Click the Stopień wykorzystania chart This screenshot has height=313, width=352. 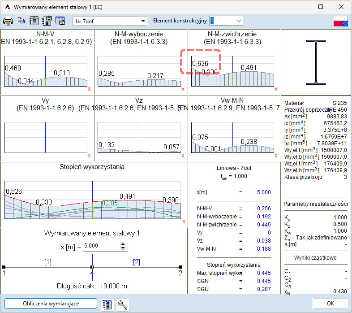tap(94, 195)
